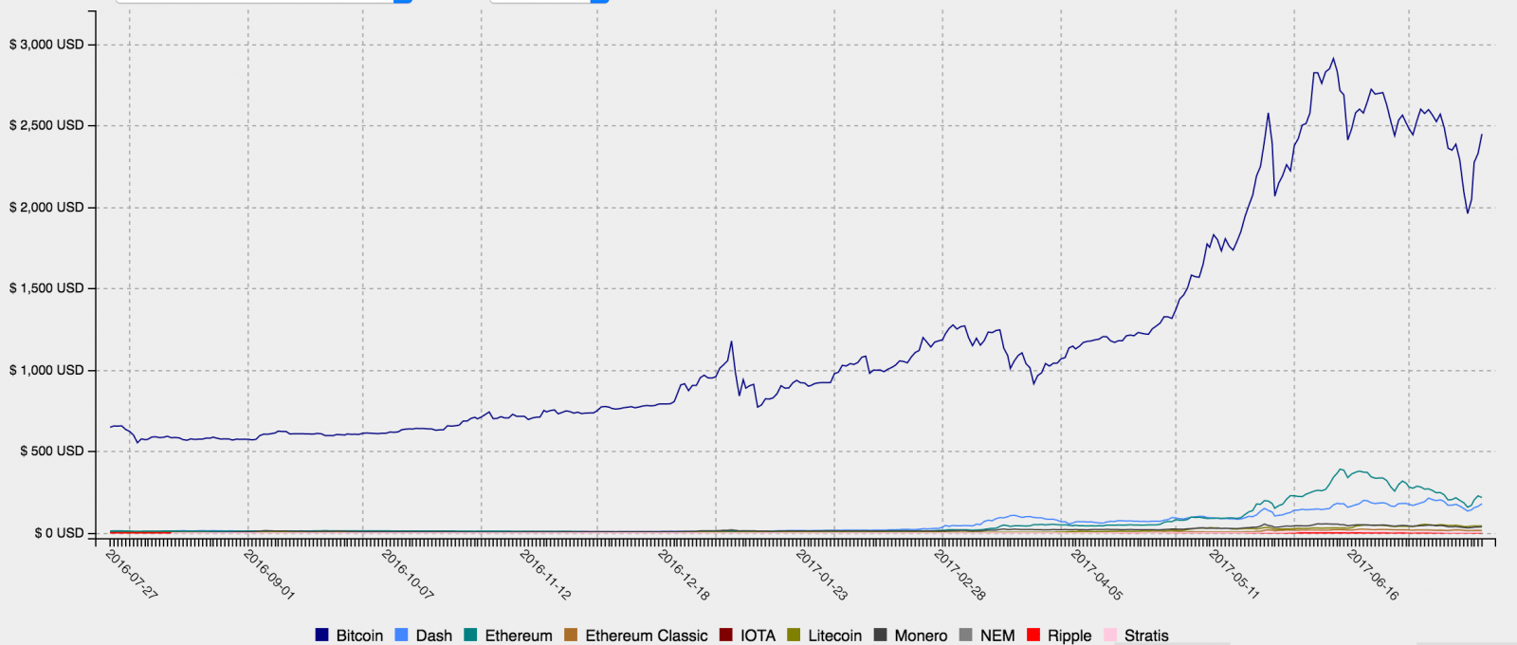Click the $ 3,000 USD axis label
The height and width of the screenshot is (645, 1517).
point(46,45)
